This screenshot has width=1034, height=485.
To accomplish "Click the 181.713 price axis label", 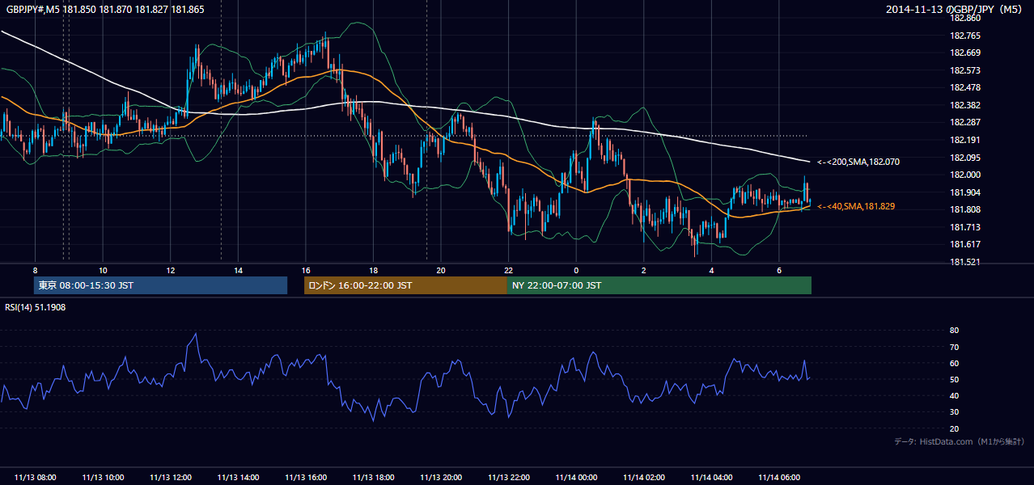I will [x=966, y=227].
